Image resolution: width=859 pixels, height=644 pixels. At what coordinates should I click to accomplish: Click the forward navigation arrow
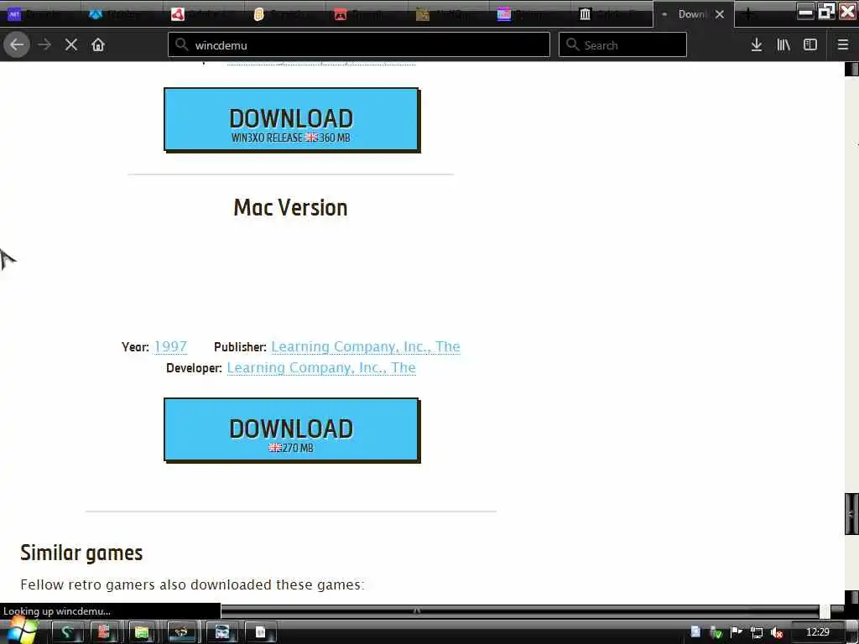coord(44,45)
